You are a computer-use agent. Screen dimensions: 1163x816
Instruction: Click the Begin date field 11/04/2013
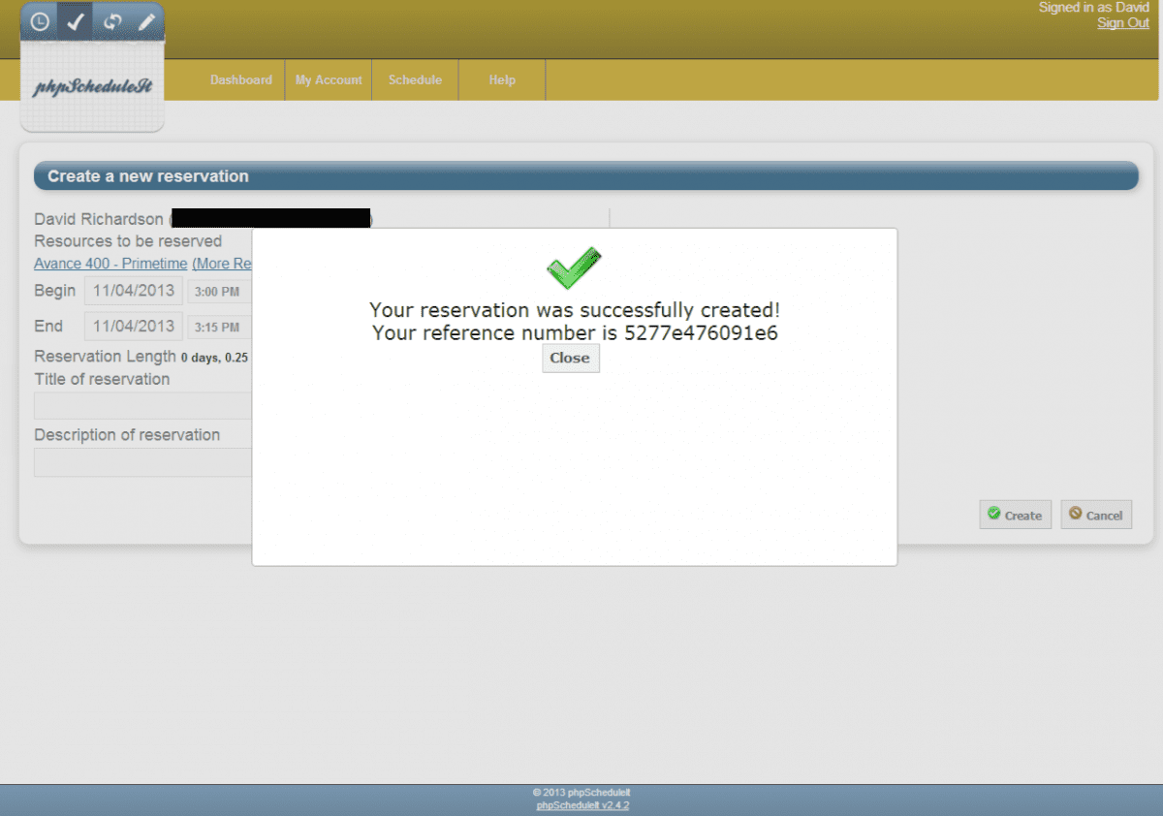point(133,291)
